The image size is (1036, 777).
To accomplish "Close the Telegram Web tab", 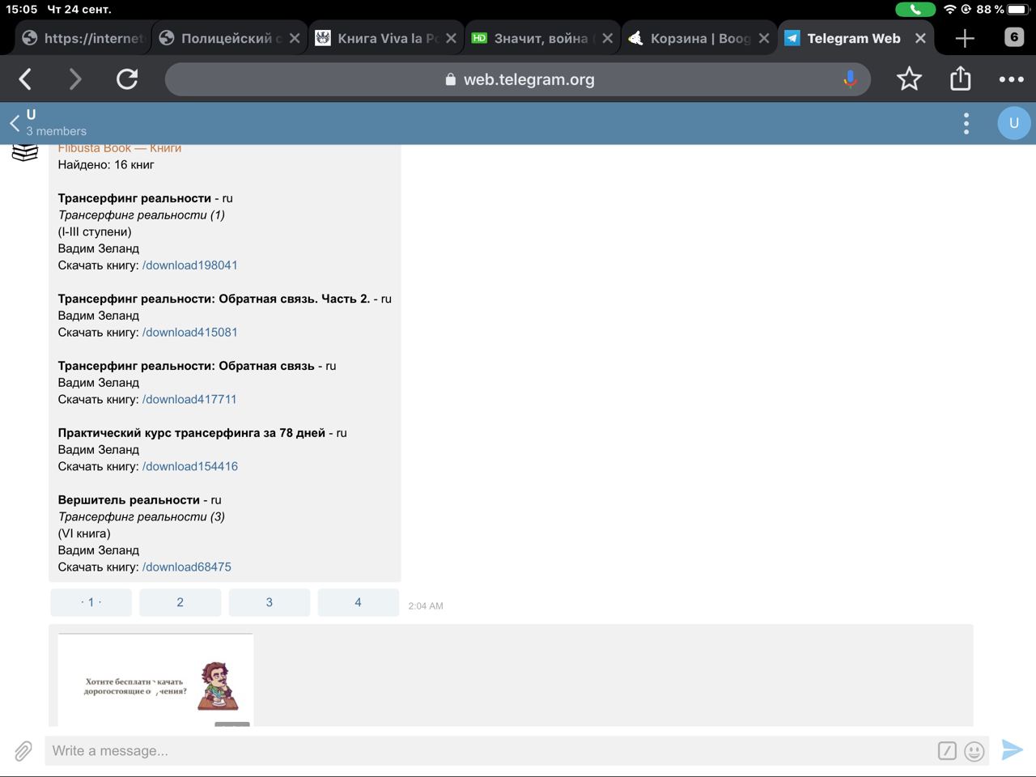I will pyautogui.click(x=920, y=38).
